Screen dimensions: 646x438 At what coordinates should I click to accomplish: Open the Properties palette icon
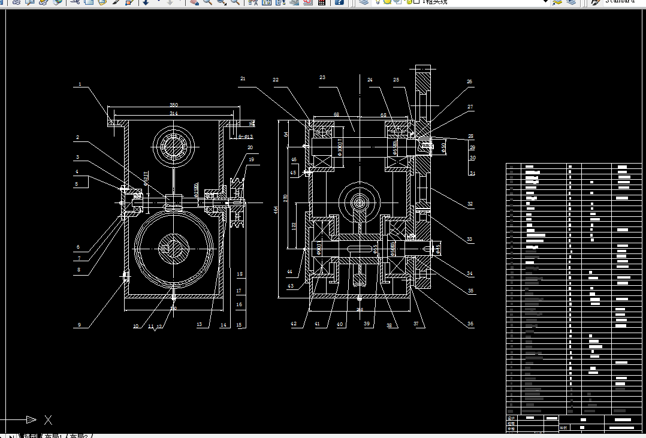pyautogui.click(x=253, y=2)
